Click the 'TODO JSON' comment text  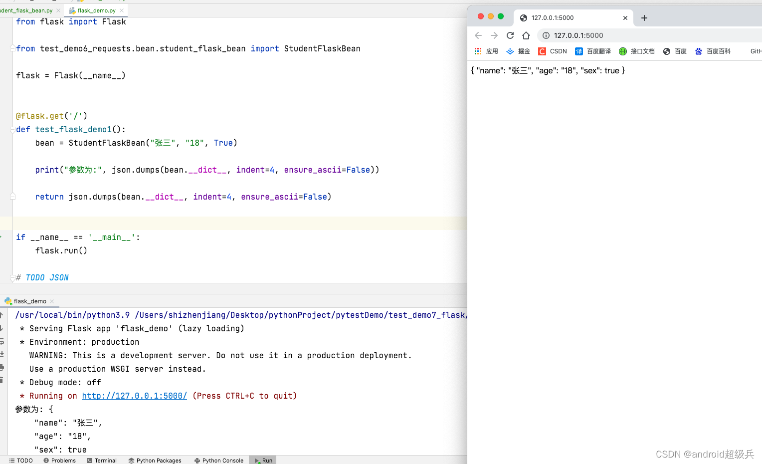pyautogui.click(x=47, y=277)
